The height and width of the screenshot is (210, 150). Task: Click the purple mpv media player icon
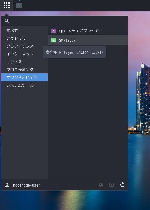point(54,31)
